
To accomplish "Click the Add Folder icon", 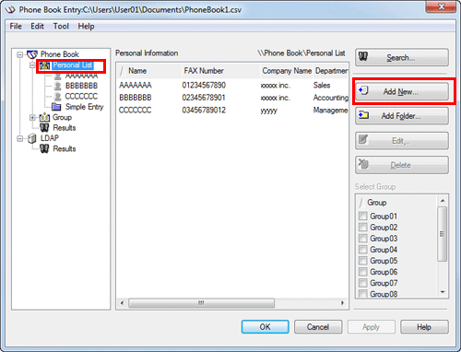I will [x=363, y=115].
